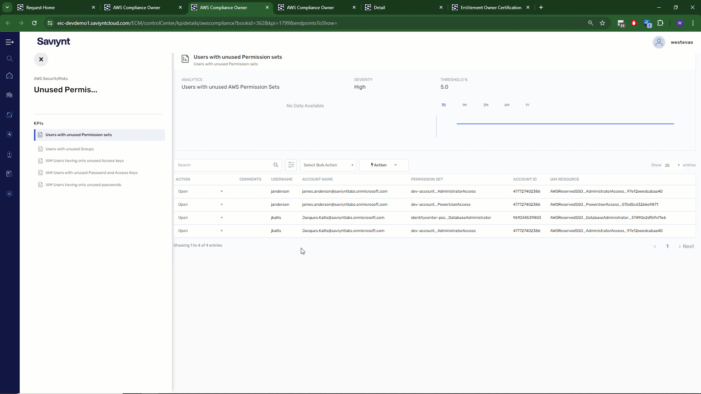Image resolution: width=701 pixels, height=394 pixels.
Task: Select the 6M chart time range
Action: [507, 105]
